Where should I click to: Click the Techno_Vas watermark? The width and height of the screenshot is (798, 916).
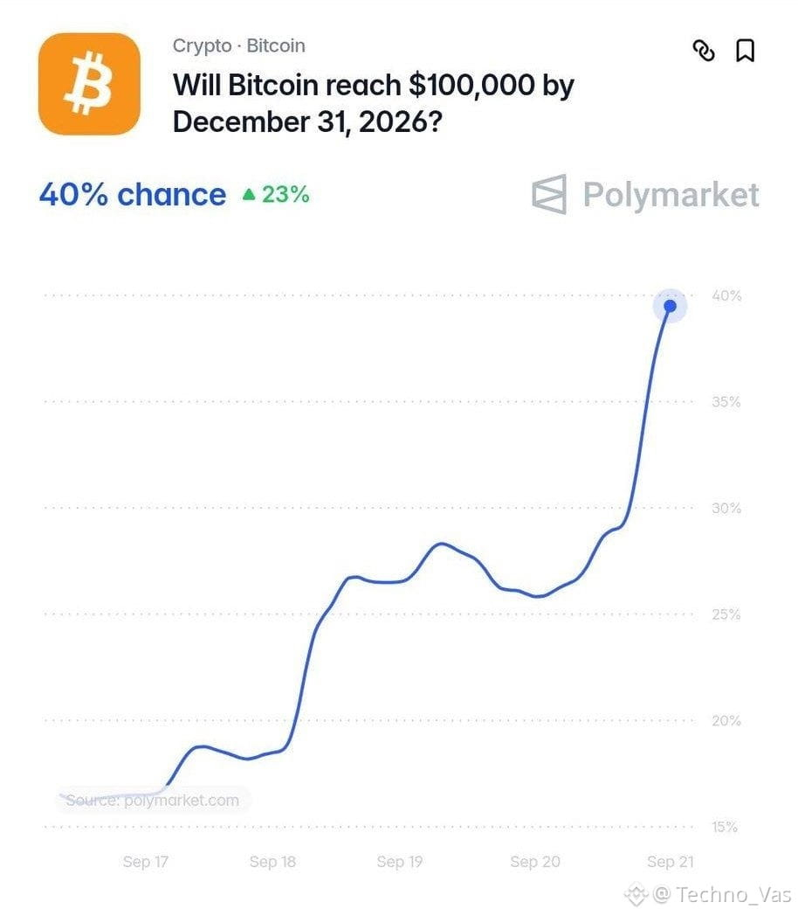pos(722,894)
